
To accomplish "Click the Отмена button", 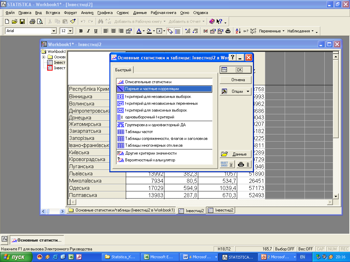I will 235,80.
